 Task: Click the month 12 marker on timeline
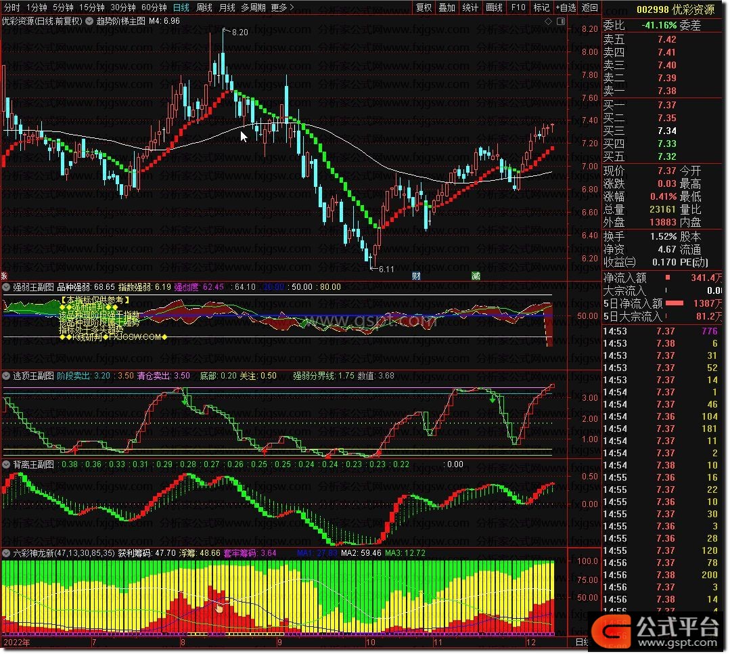(530, 642)
